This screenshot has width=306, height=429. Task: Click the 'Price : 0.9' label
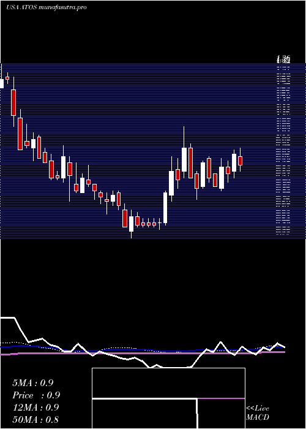click(36, 395)
